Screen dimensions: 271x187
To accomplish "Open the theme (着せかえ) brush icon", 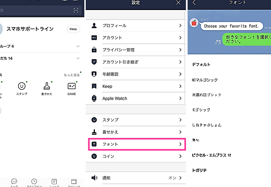I will (47, 86).
